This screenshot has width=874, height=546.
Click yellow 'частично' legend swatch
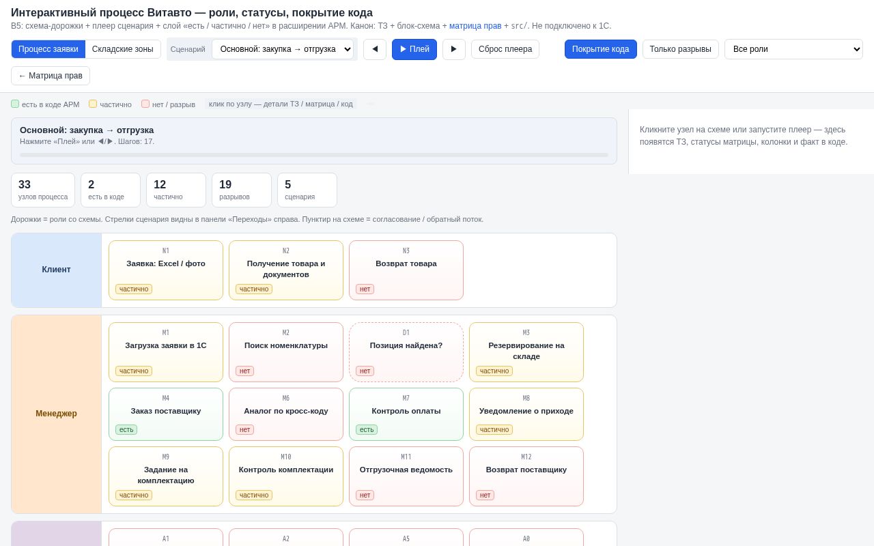pyautogui.click(x=93, y=104)
